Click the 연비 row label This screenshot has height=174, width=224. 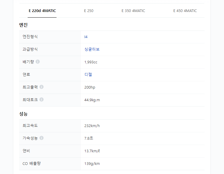[x=26, y=151]
